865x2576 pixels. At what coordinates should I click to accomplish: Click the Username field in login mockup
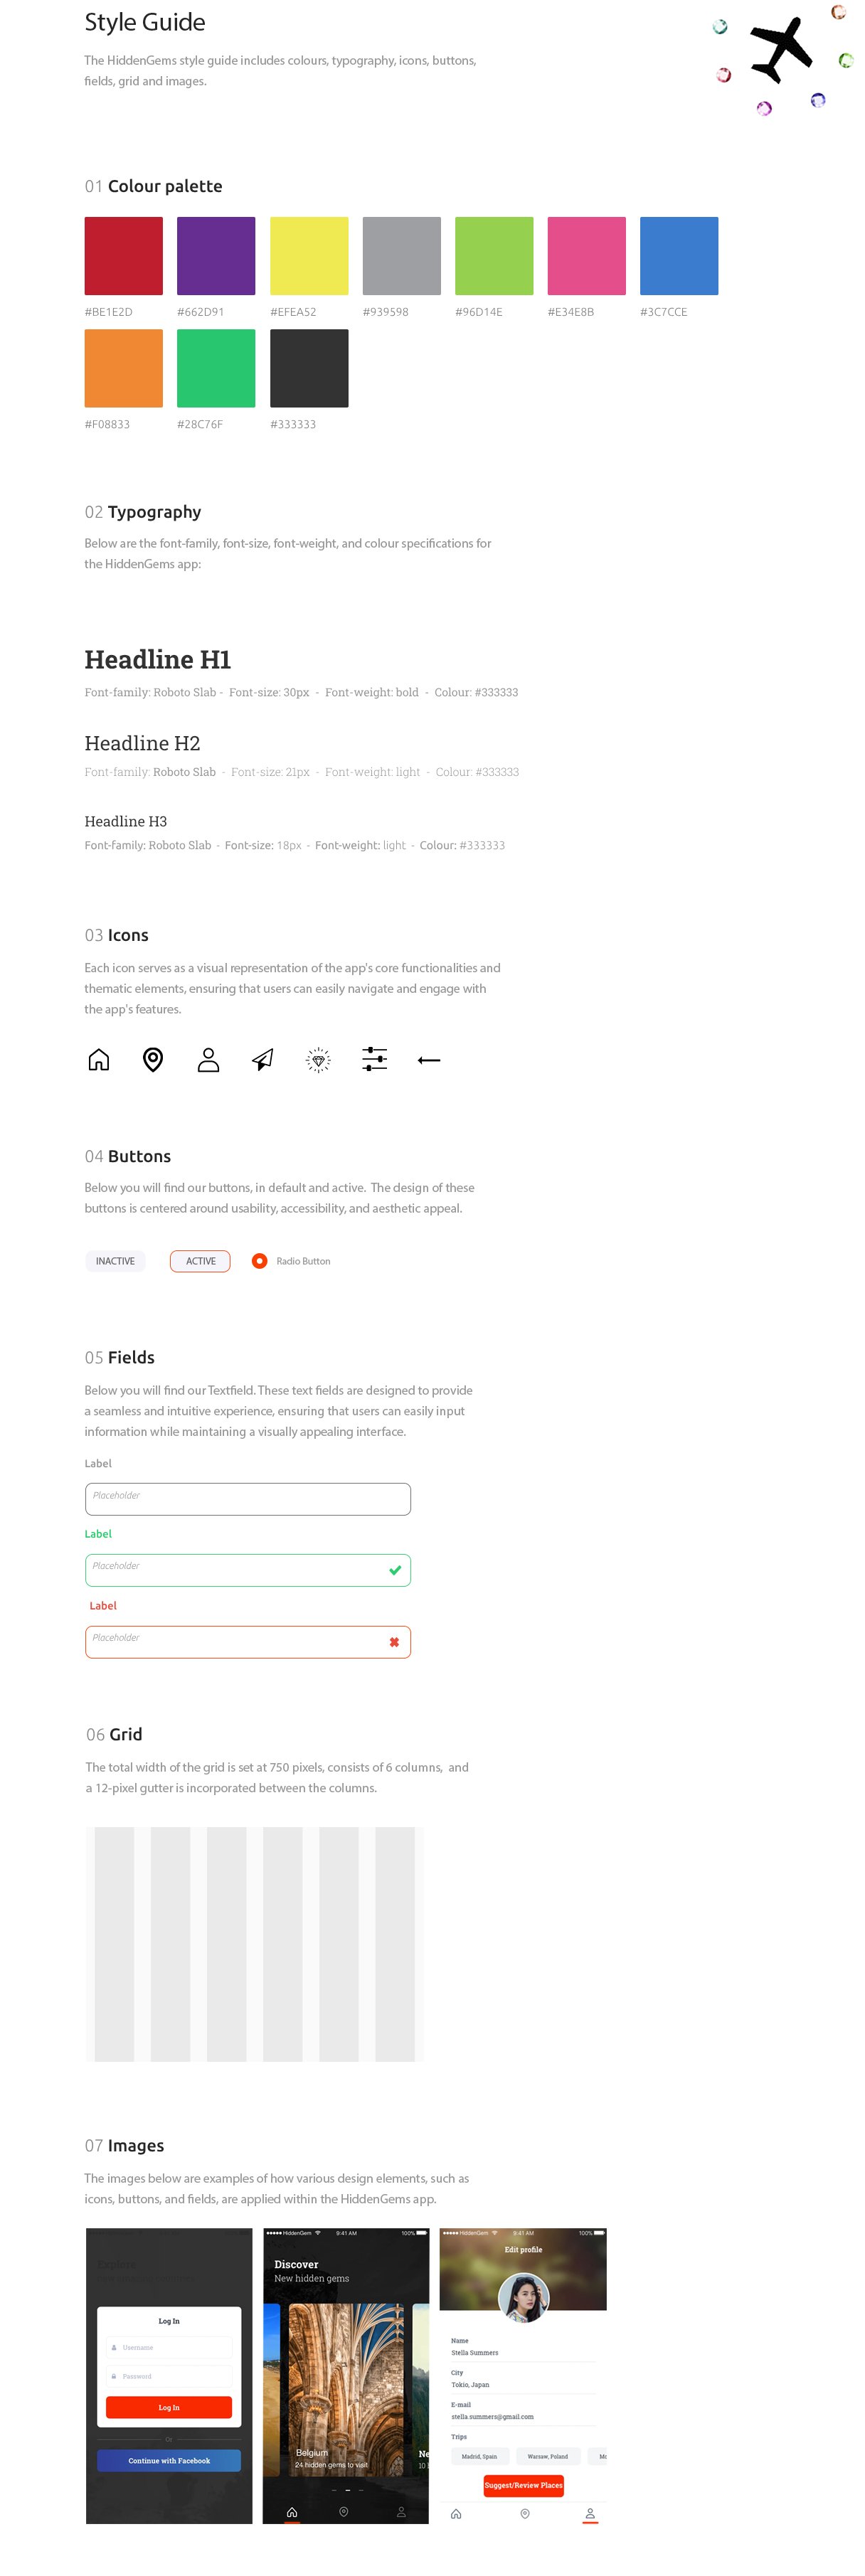click(169, 2347)
